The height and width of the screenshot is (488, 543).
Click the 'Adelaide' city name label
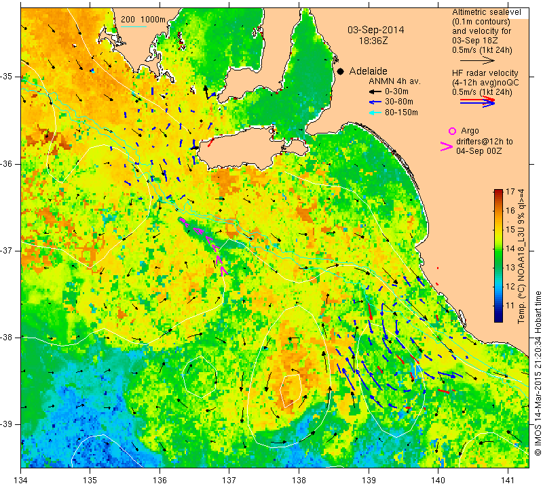[368, 71]
